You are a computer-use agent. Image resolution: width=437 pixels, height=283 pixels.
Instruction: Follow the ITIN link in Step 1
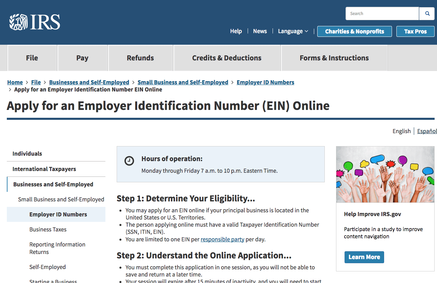[x=145, y=232]
